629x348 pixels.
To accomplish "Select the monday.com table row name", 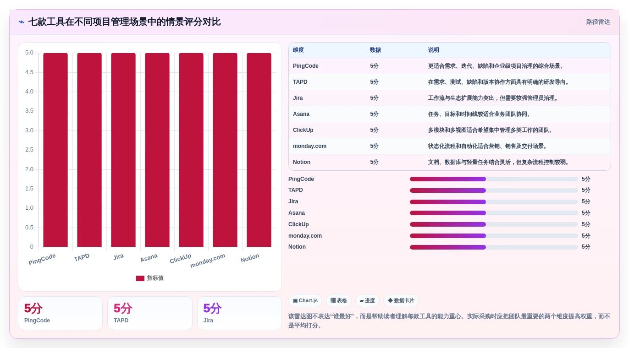I will coord(310,146).
